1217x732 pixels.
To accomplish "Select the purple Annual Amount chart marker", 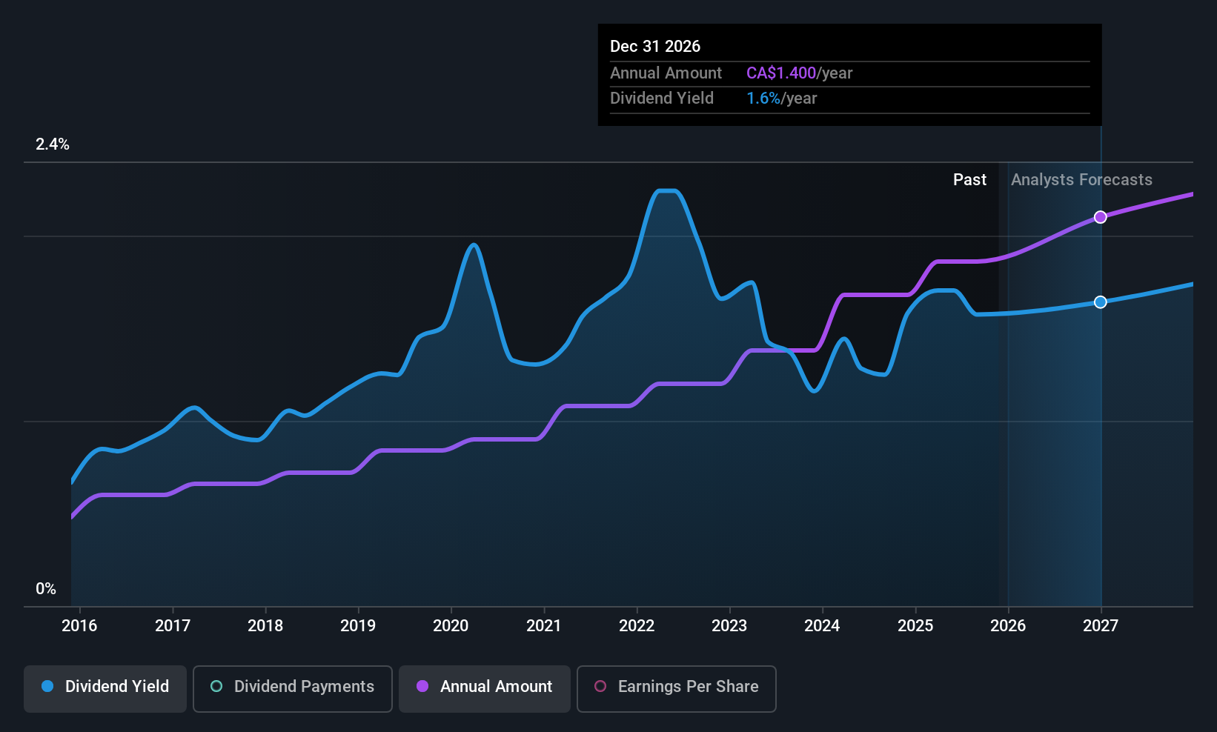I will 1100,217.
